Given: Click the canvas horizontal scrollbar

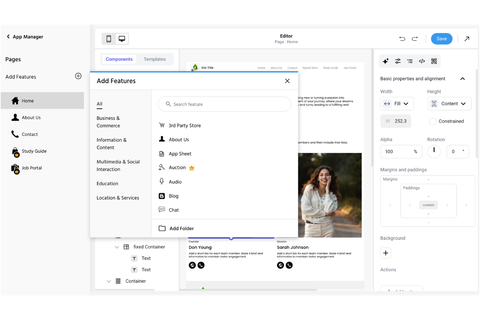Looking at the screenshot, I should [248, 290].
